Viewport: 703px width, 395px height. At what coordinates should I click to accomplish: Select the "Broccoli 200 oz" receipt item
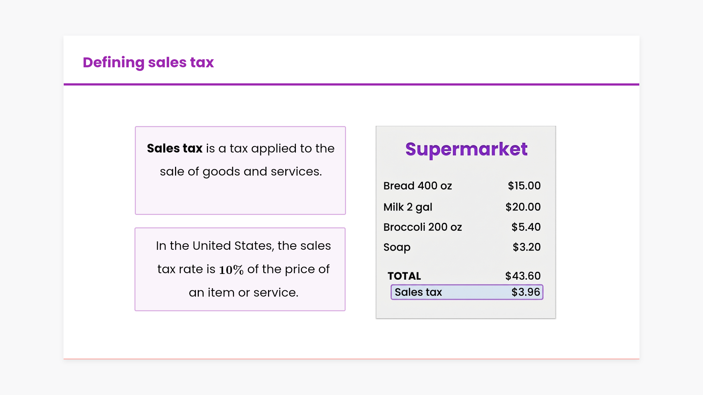pos(423,227)
